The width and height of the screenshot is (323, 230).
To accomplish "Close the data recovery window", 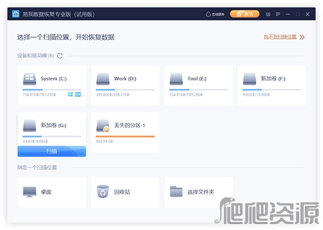I will pos(307,14).
